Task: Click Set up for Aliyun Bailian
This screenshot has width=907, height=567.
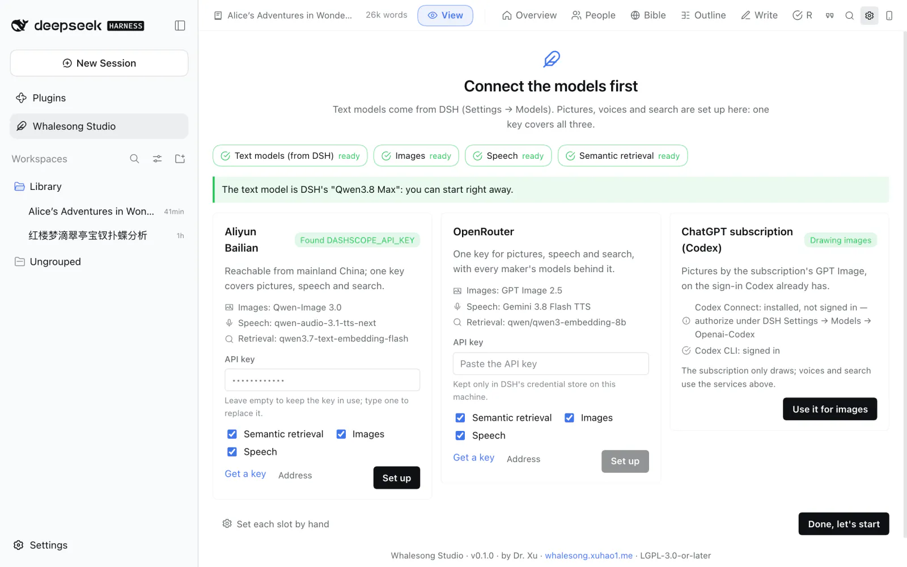Action: (397, 478)
